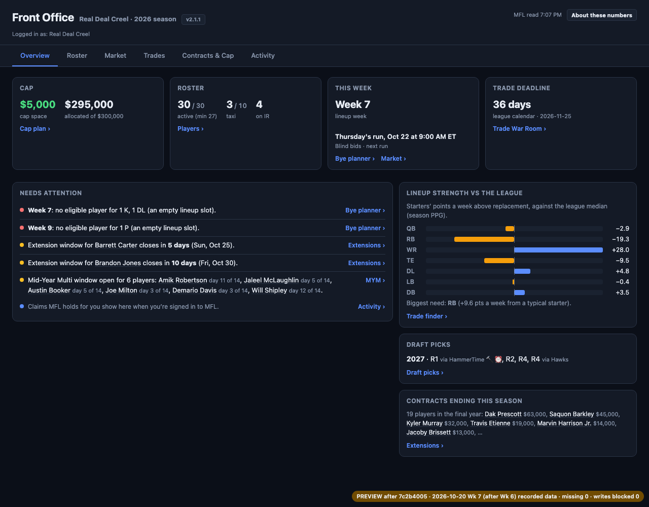Open the Trade War Room link
The height and width of the screenshot is (507, 649).
[x=520, y=129]
